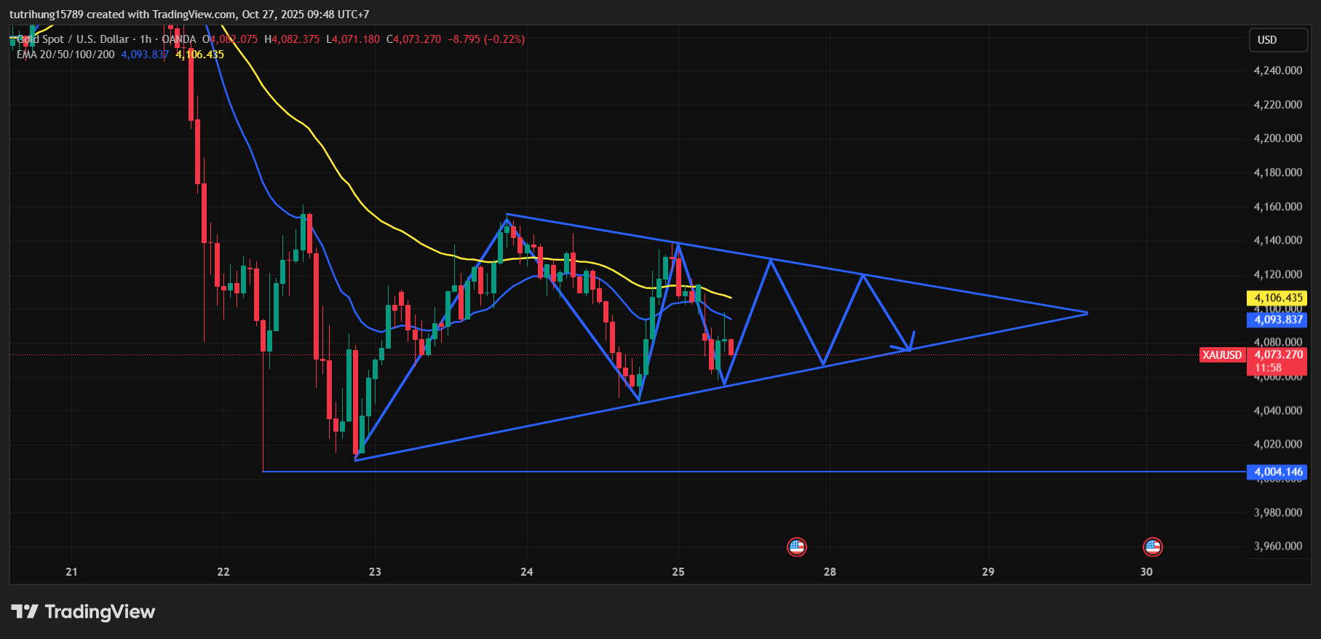Click the red XAUUSD symbol tag

pos(1222,355)
